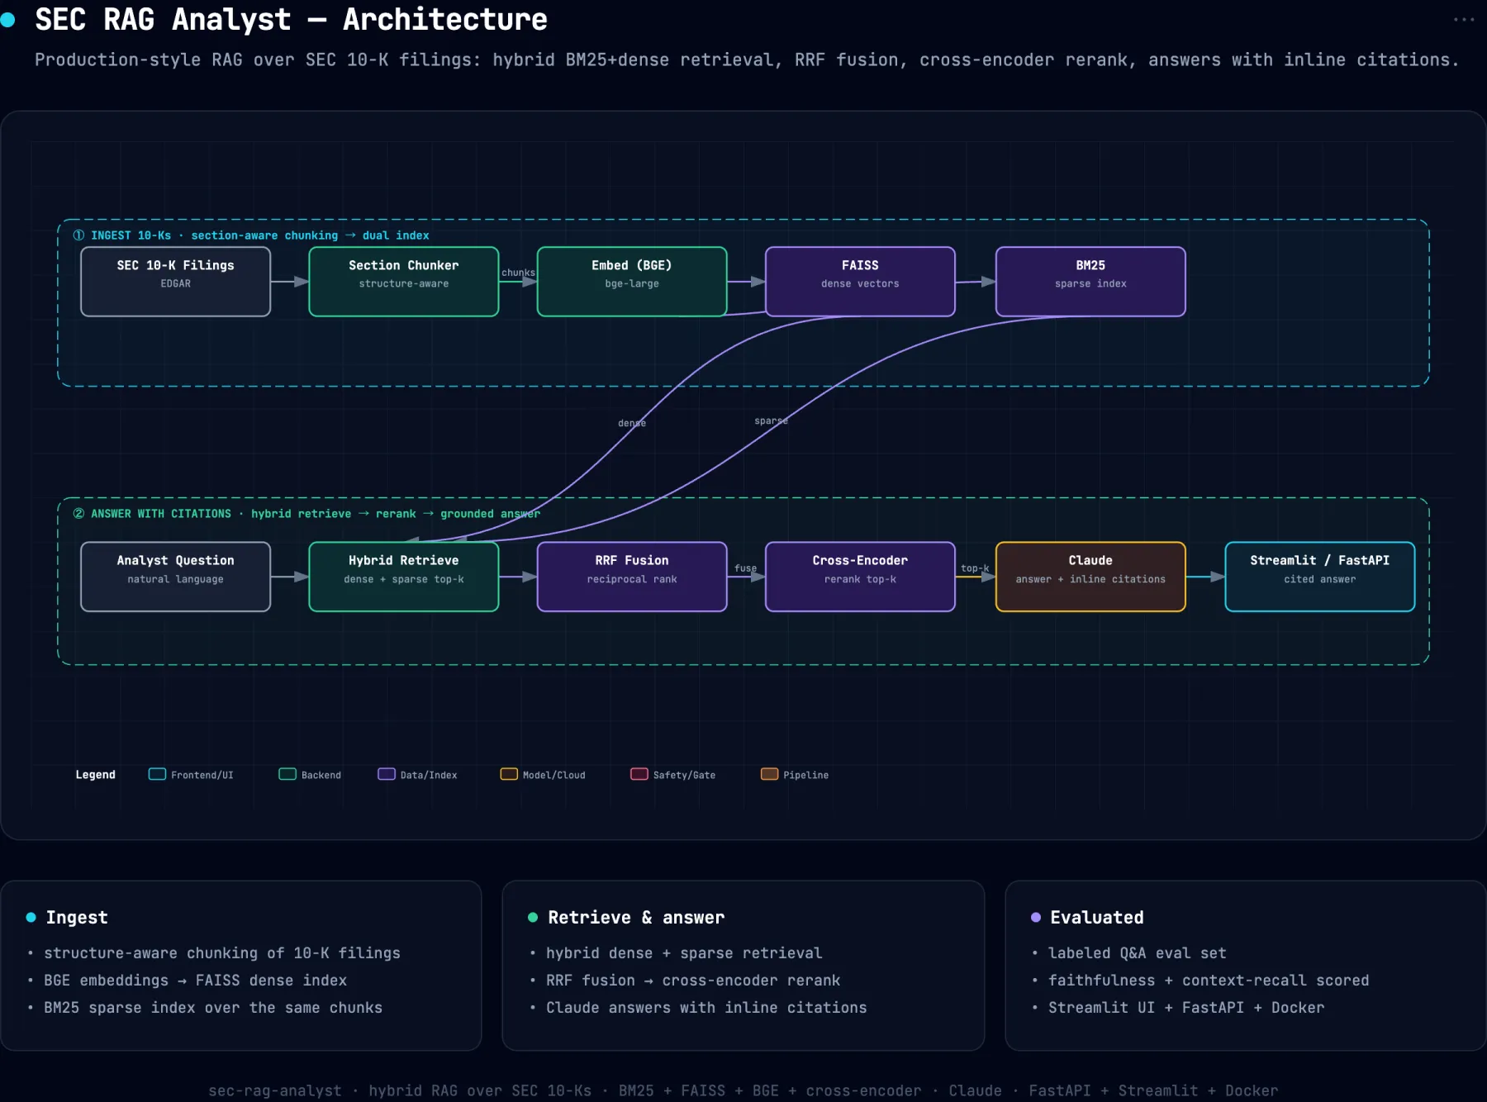Screen dimensions: 1487x1102
Task: Click the SEC RAG Analyst — Architecture title
Action: click(291, 20)
